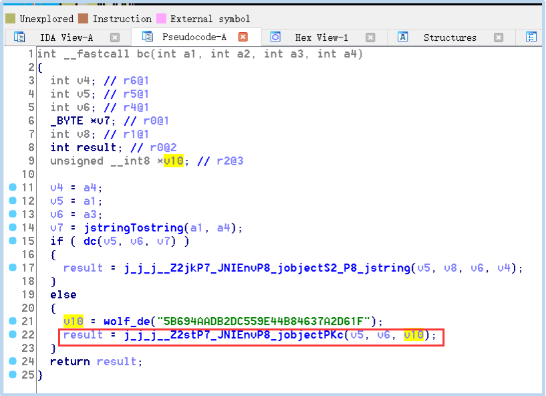Click the string "5B694AADB2DC559E44B84637A2D61F"

[263, 321]
